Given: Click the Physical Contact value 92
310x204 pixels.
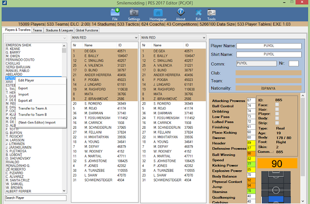Looking at the screenshot, I should point(251,180).
